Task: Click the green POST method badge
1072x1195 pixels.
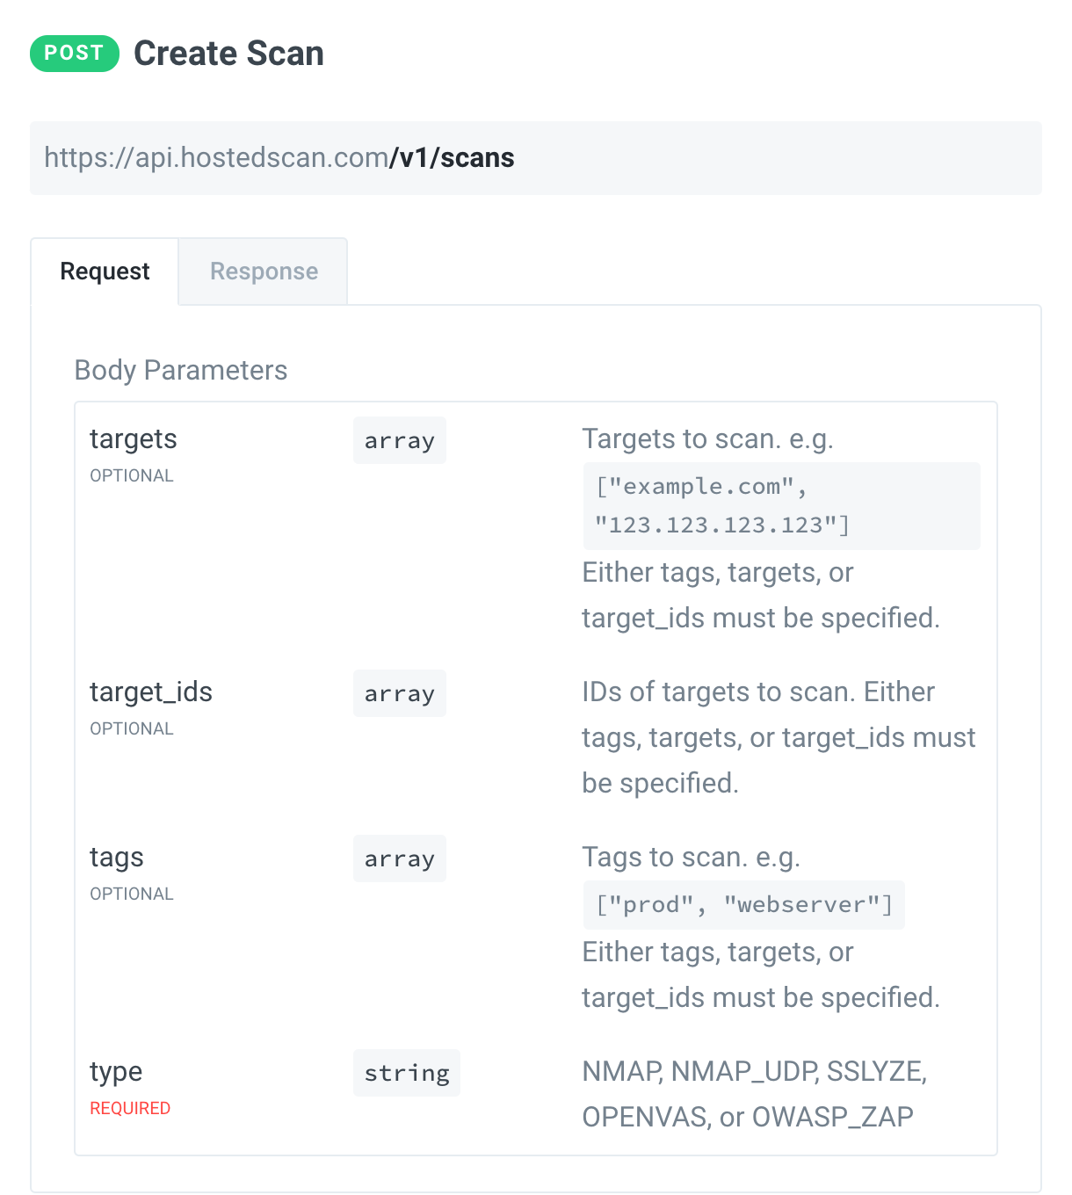Action: [x=74, y=54]
